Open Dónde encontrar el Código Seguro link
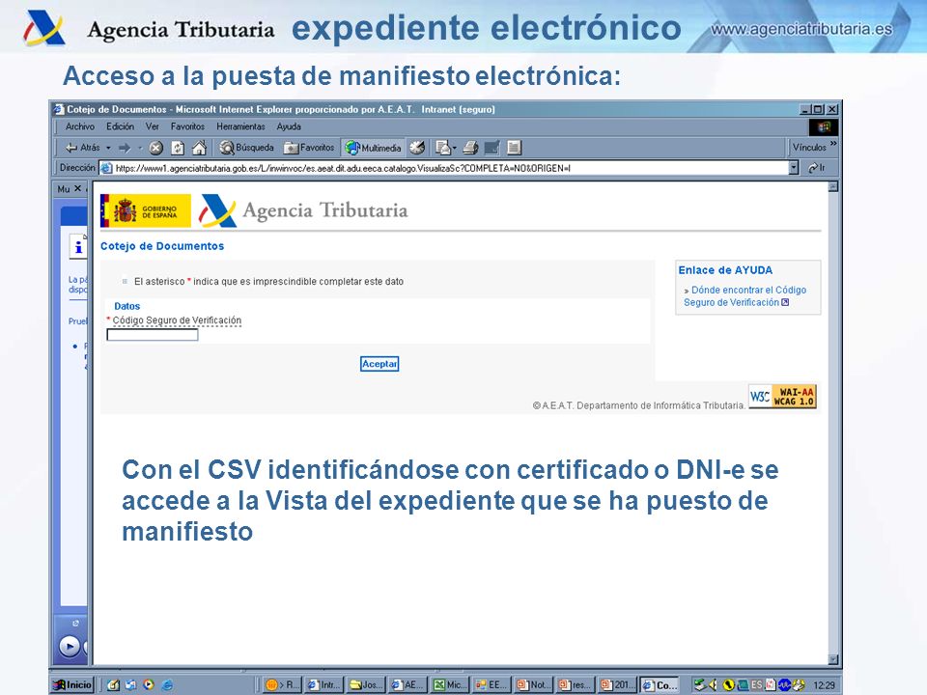Image resolution: width=927 pixels, height=695 pixels. point(744,296)
